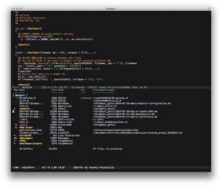Viewport: 222px width, 187px height.
Task: Click the path ~/.emacs.d/modules/text.el
Action: click(x=110, y=122)
